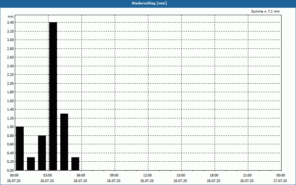Image resolution: width=296 pixels, height=185 pixels.
Task: Click the "1,40" y-axis label
Action: [10, 110]
